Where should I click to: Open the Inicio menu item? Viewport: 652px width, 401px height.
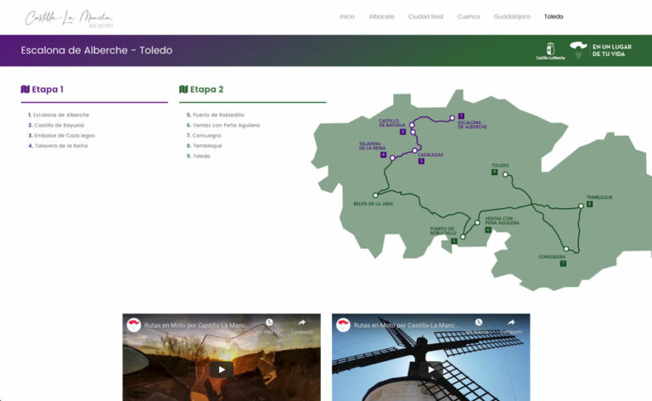click(347, 17)
